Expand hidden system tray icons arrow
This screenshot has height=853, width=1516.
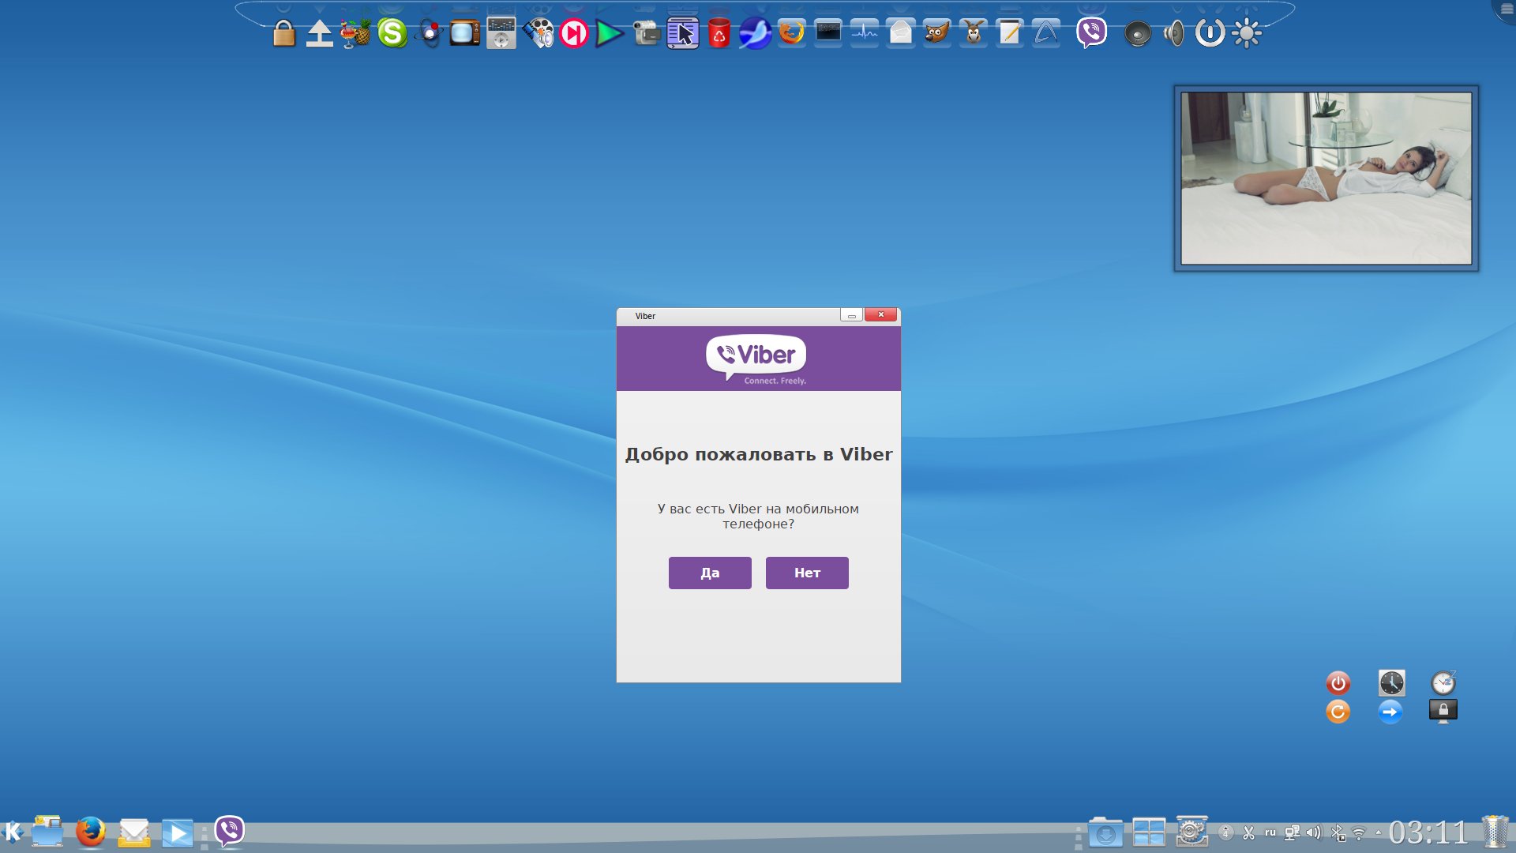coord(1379,832)
